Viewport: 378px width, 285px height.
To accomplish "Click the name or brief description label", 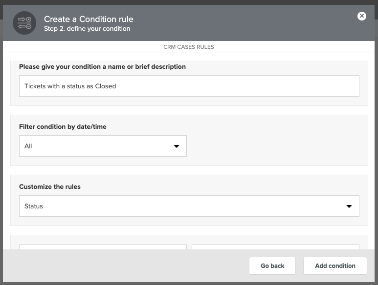I will (103, 67).
